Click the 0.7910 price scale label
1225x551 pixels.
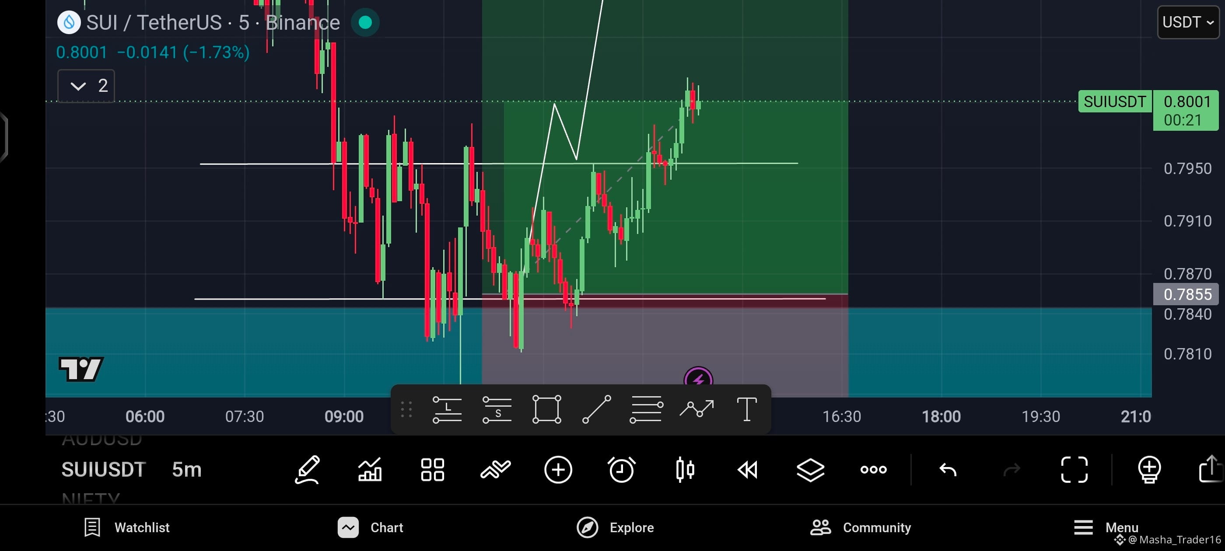click(1187, 221)
